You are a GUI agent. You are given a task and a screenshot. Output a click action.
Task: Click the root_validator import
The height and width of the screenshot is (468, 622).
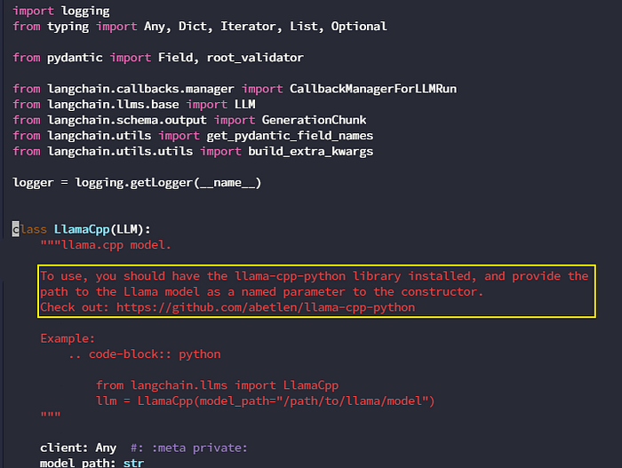[255, 58]
